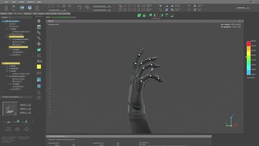Toggle the first checkbox in toolbar's lower checkbox row
Image resolution: width=259 pixels, height=146 pixels.
click(x=120, y=10)
